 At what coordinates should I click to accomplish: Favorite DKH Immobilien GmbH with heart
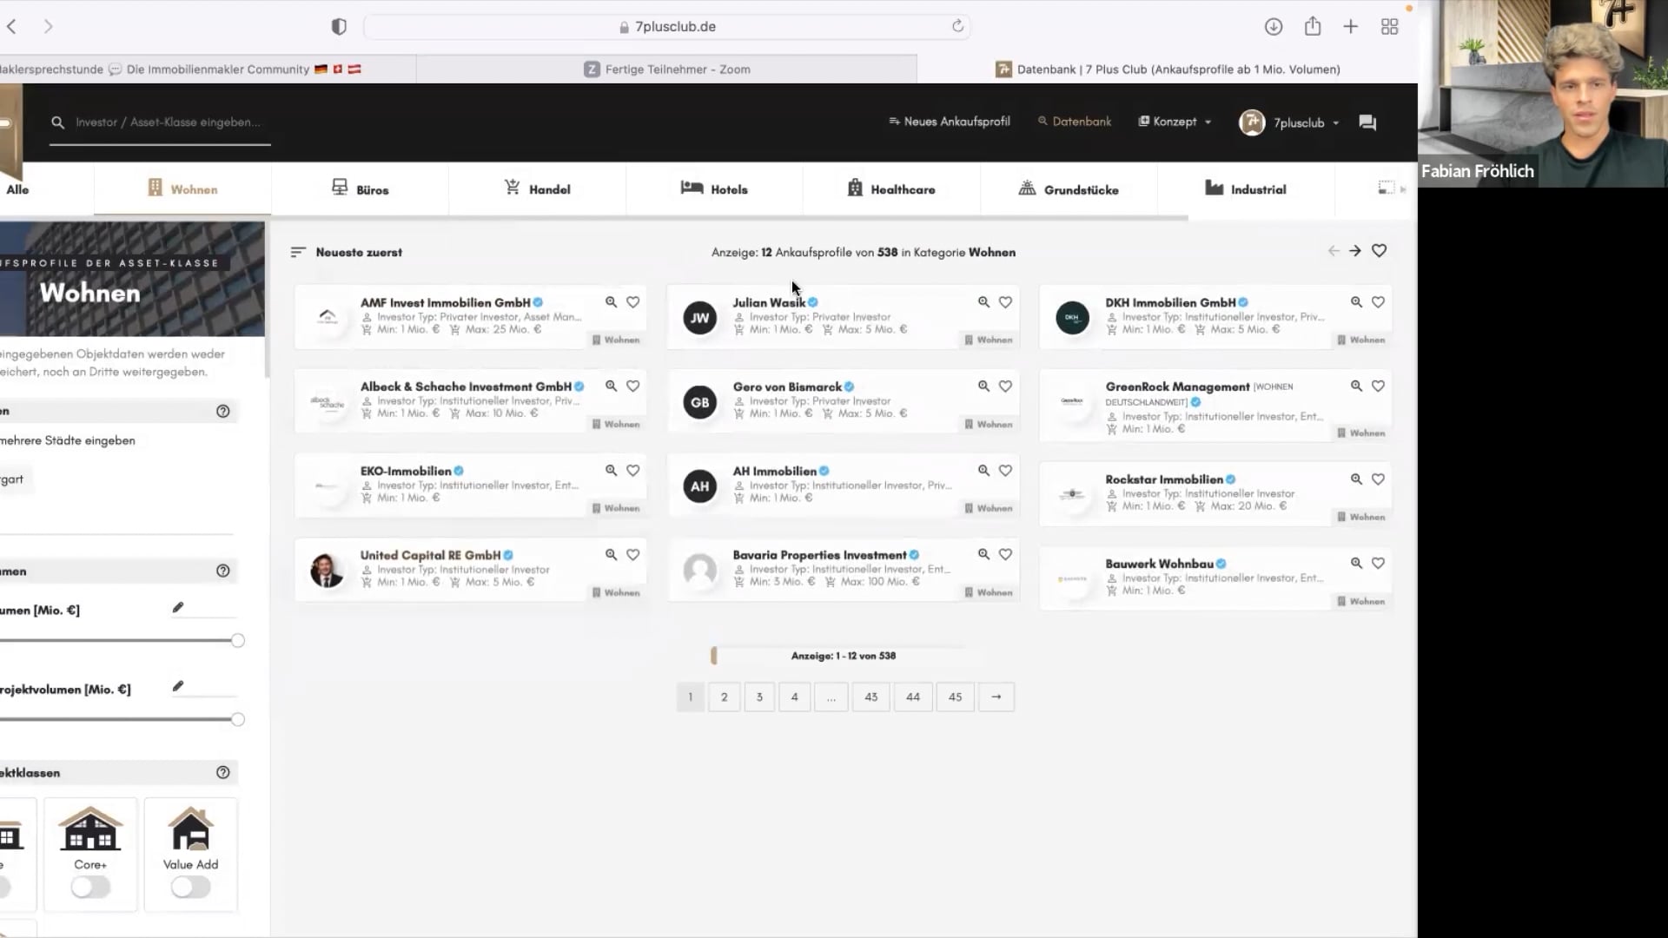(1378, 302)
